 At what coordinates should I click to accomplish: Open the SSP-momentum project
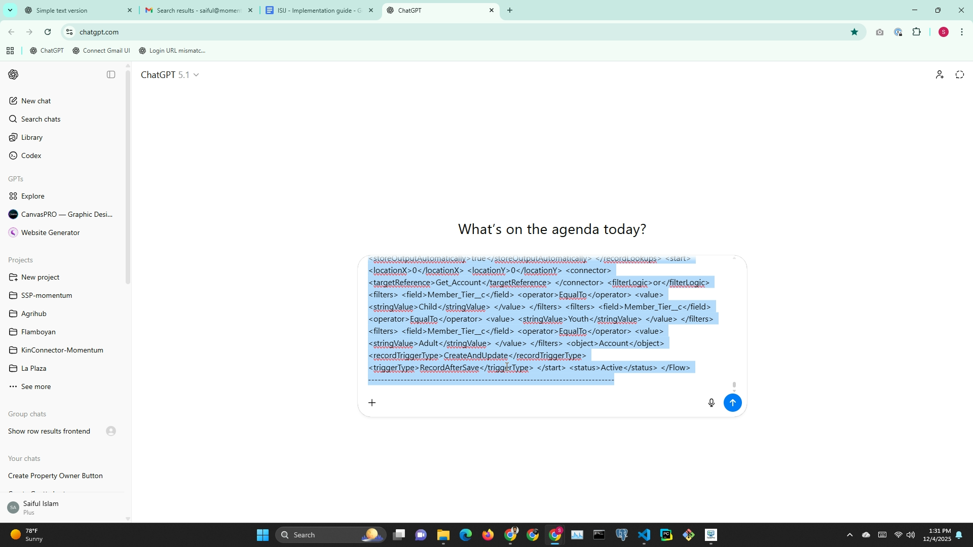[46, 295]
